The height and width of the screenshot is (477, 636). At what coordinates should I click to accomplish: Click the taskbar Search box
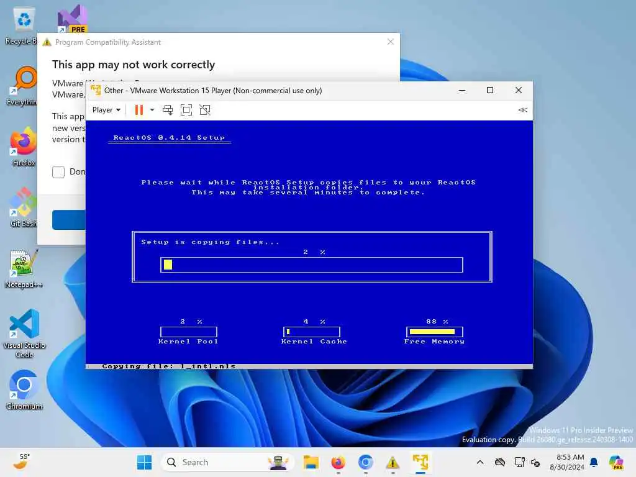click(227, 462)
